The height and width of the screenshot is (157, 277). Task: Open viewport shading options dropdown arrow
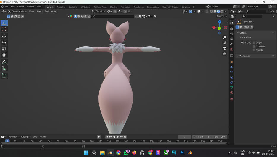click(225, 11)
